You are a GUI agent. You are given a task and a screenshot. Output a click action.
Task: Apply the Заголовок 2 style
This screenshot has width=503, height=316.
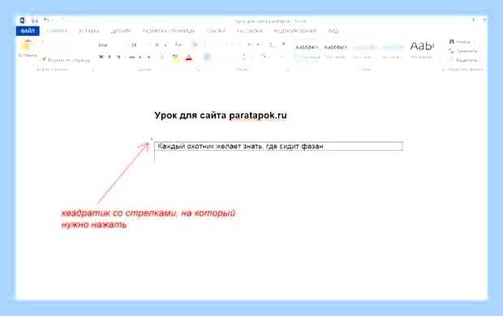[393, 52]
